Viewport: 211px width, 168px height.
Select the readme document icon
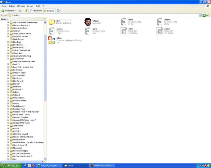pyautogui.click(x=52, y=31)
